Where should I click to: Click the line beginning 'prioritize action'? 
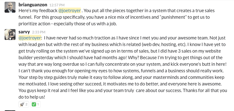[x=68, y=24]
